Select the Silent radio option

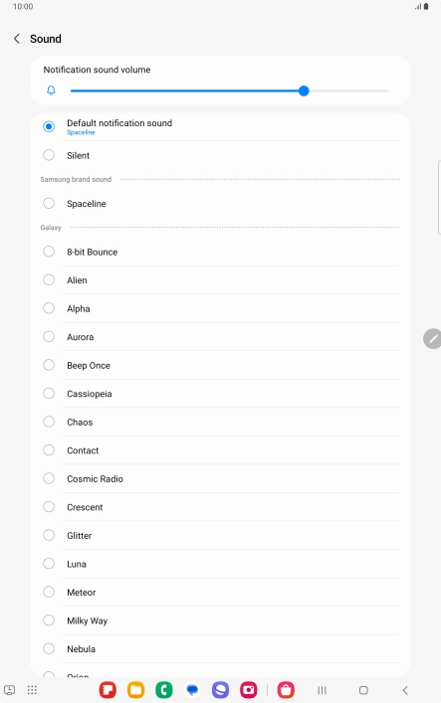click(221, 155)
